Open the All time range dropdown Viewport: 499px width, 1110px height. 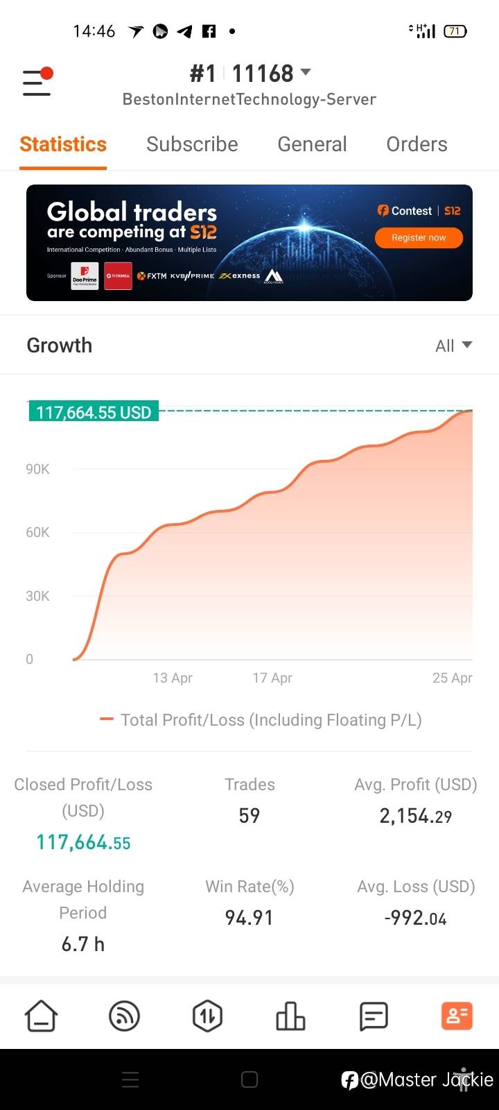[454, 345]
